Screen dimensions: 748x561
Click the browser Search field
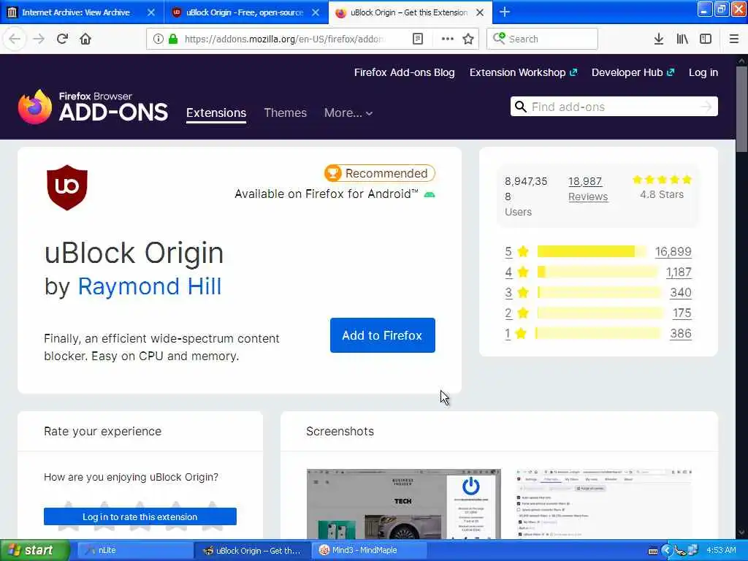(543, 39)
